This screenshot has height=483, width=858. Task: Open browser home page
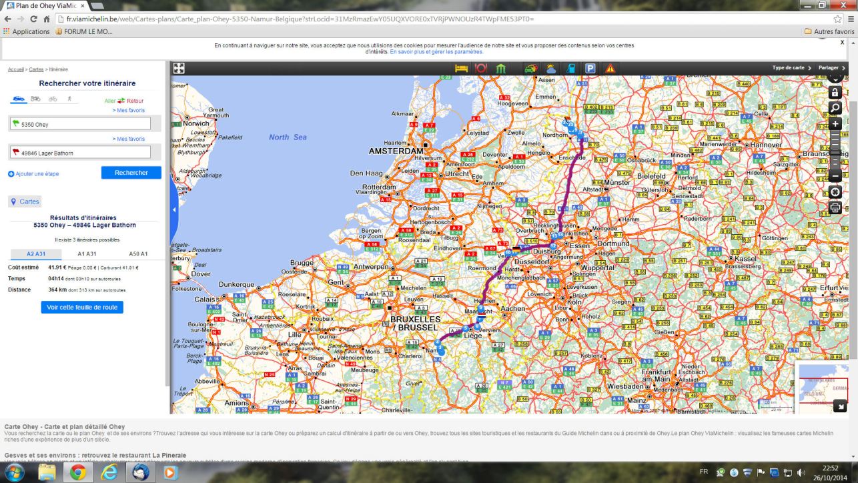(x=47, y=19)
